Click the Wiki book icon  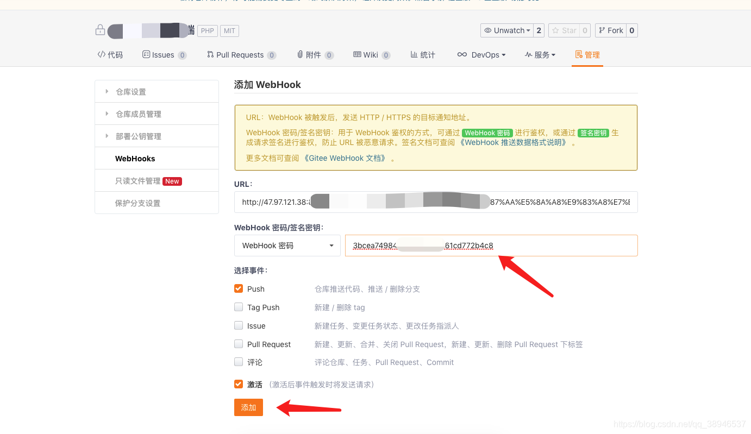point(357,54)
